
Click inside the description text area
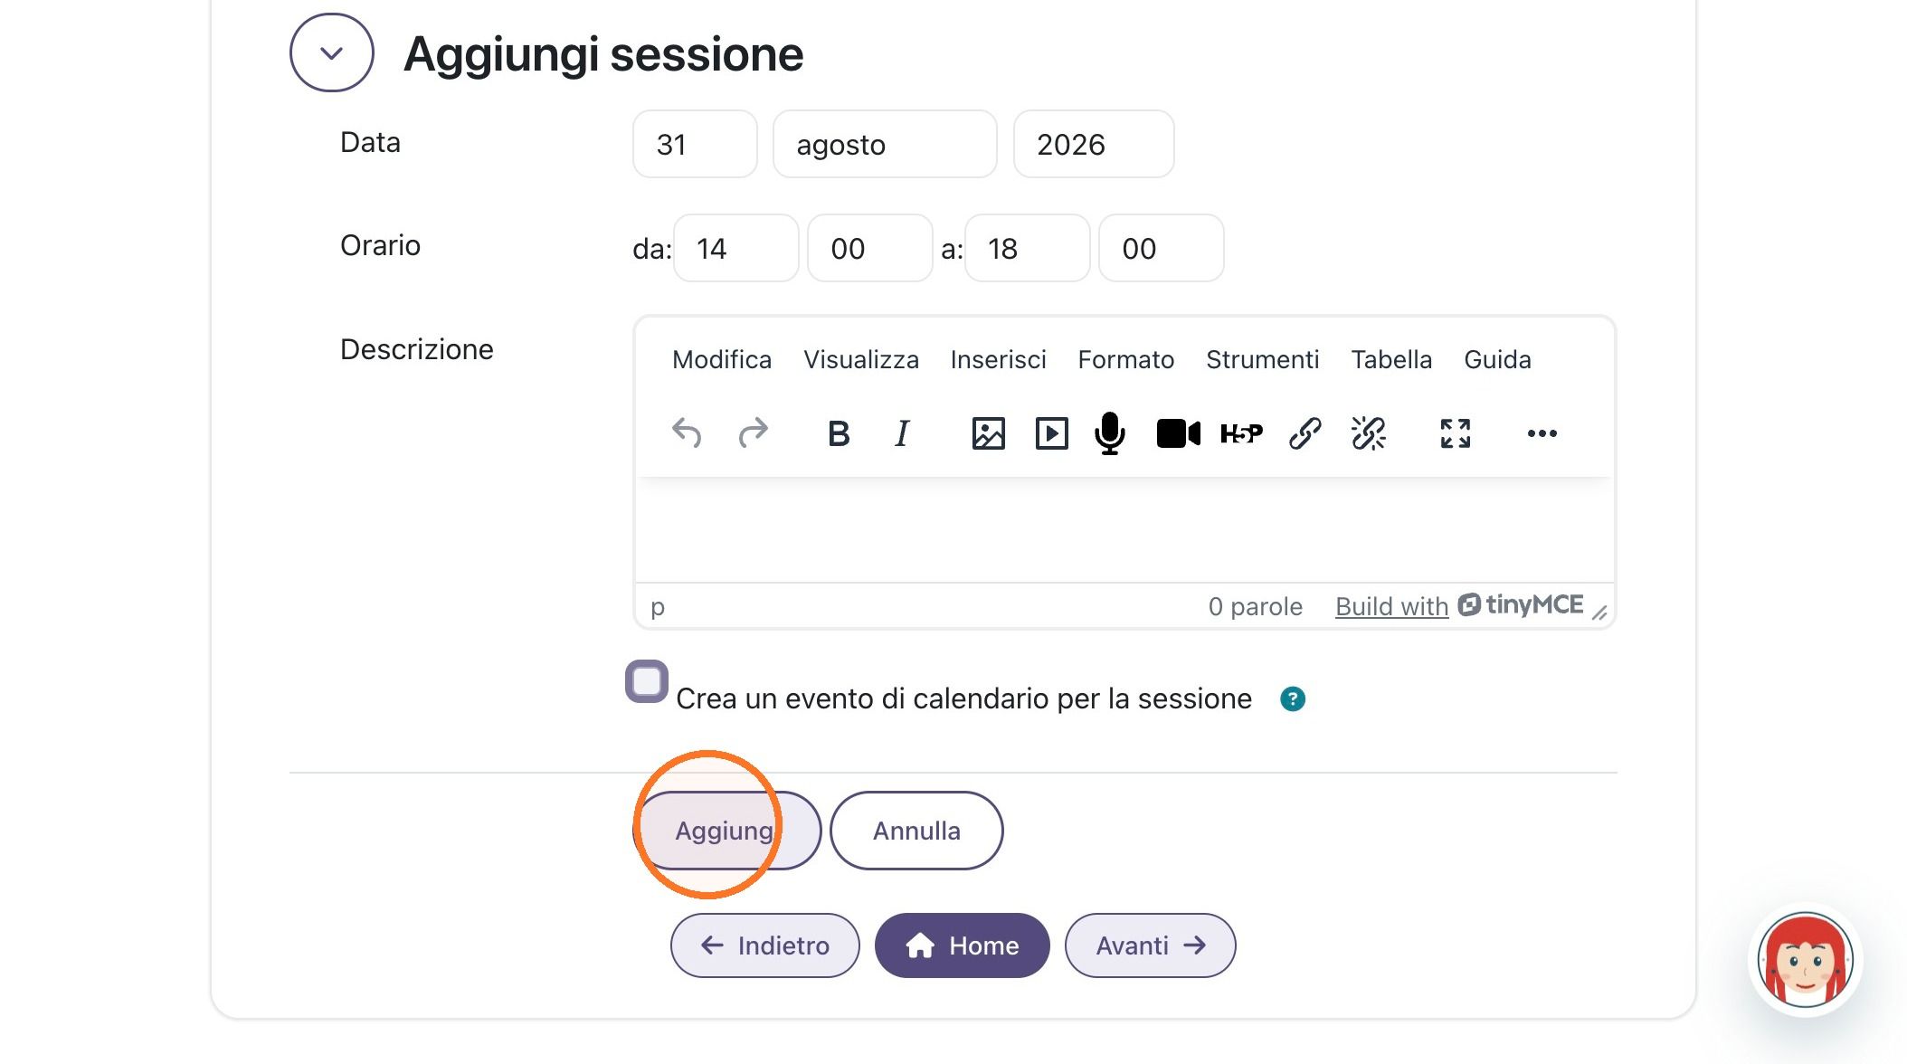coord(1124,529)
